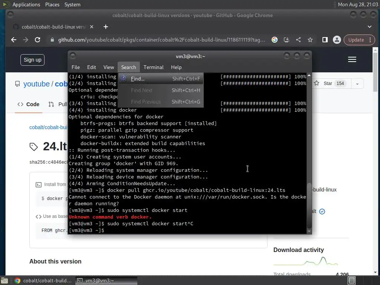Image resolution: width=380 pixels, height=285 pixels.
Task: Open Chrome tab search chevron
Action: pyautogui.click(x=370, y=27)
